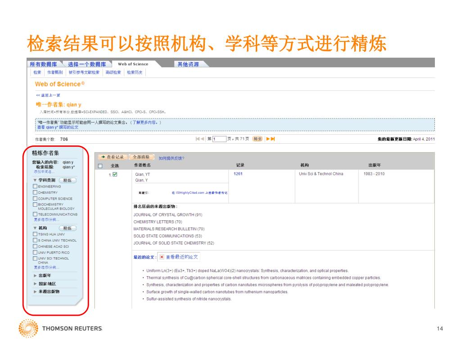Open the 被引参考文献检索 sub-tab
Screen dimensions: 461x346
[x=84, y=73]
